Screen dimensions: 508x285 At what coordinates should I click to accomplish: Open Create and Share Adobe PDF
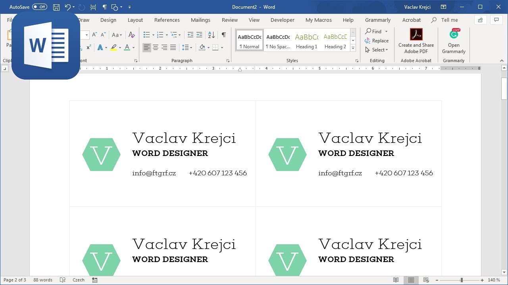point(416,41)
